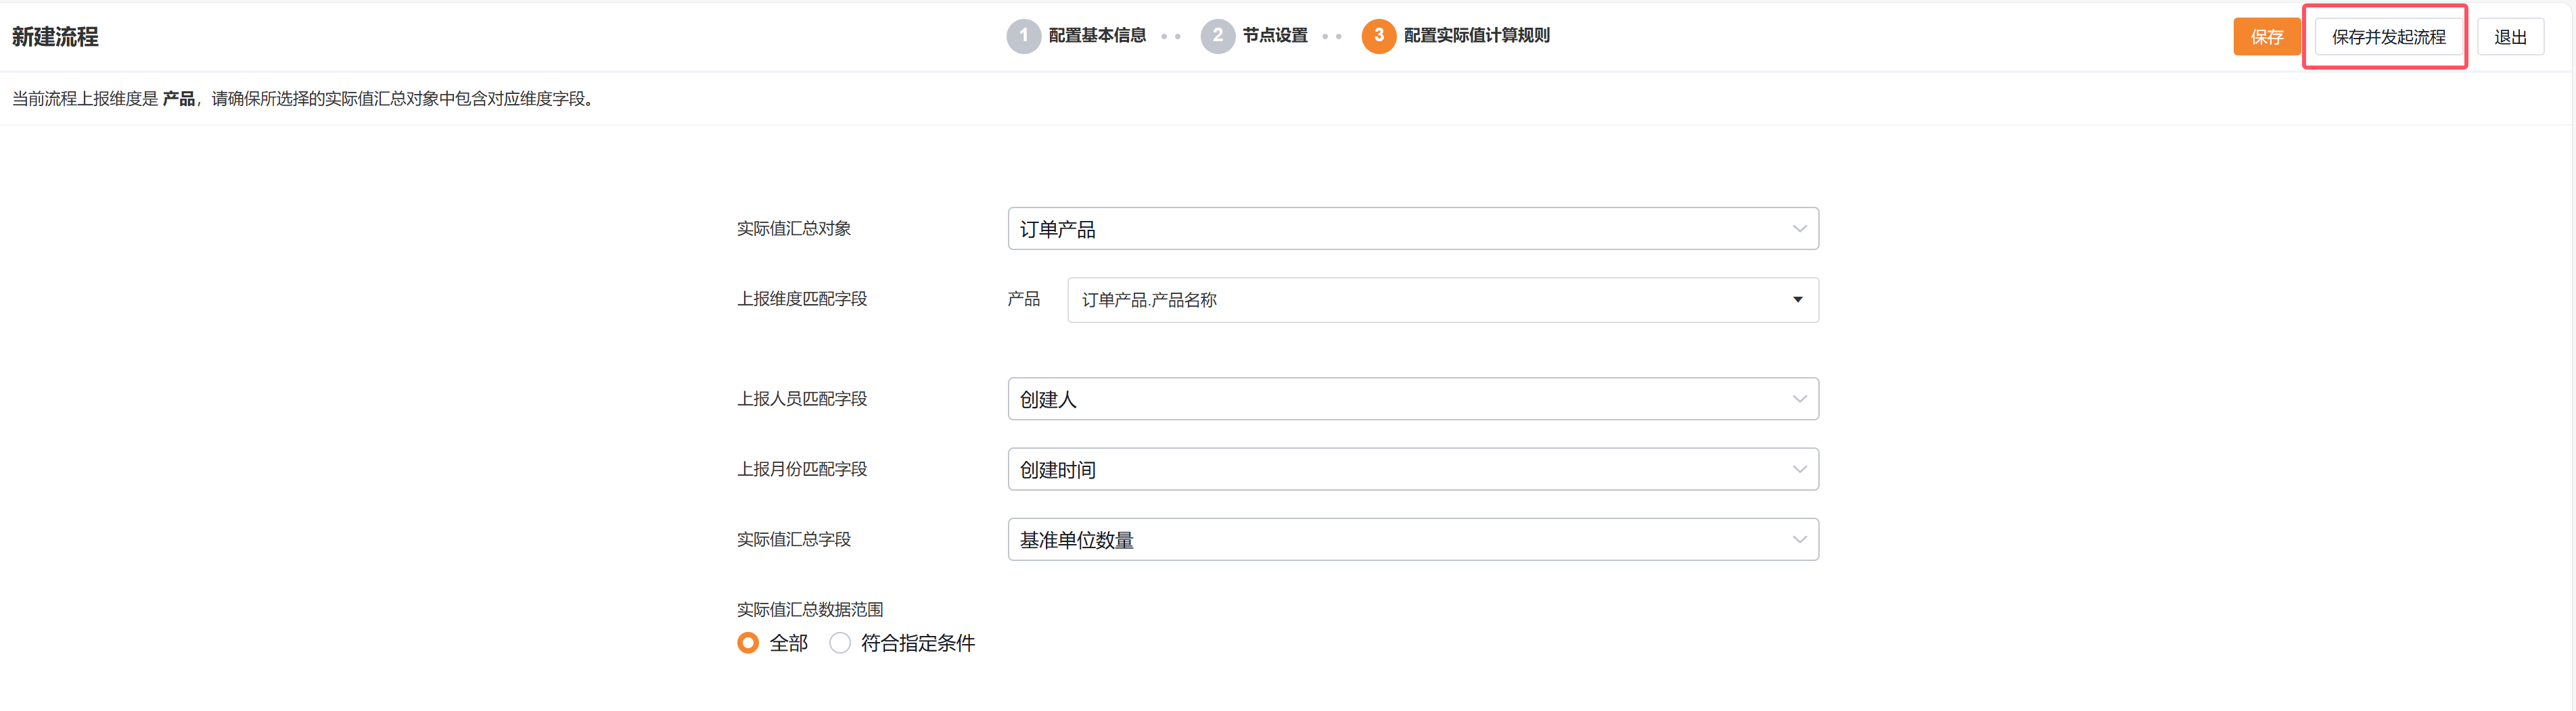This screenshot has height=711, width=2576.
Task: Open the 订单产品 summary object dropdown
Action: tap(1400, 228)
